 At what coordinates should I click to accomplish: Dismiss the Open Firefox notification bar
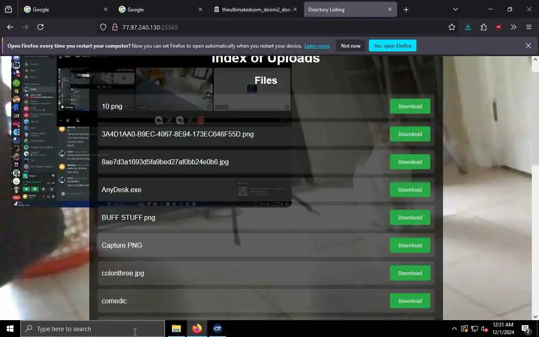coord(528,45)
